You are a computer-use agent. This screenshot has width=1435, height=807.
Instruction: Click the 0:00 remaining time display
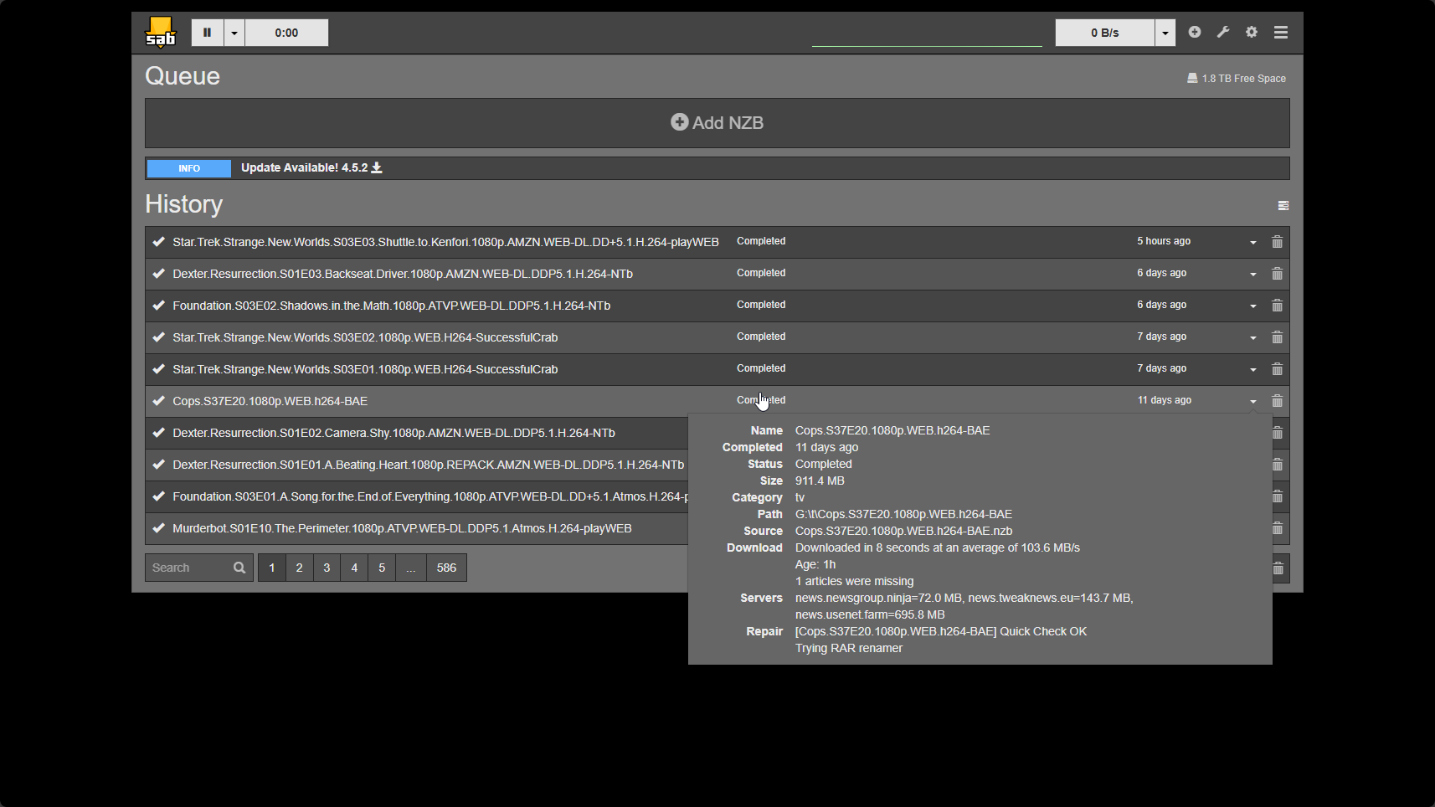[286, 33]
